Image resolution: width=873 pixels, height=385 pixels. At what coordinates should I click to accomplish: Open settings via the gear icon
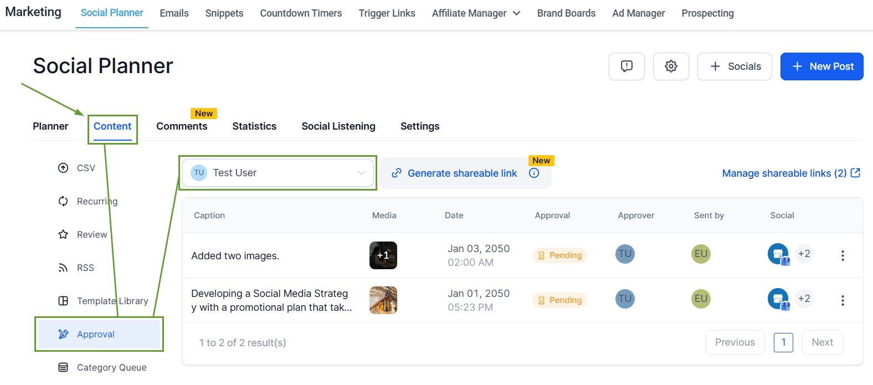671,66
